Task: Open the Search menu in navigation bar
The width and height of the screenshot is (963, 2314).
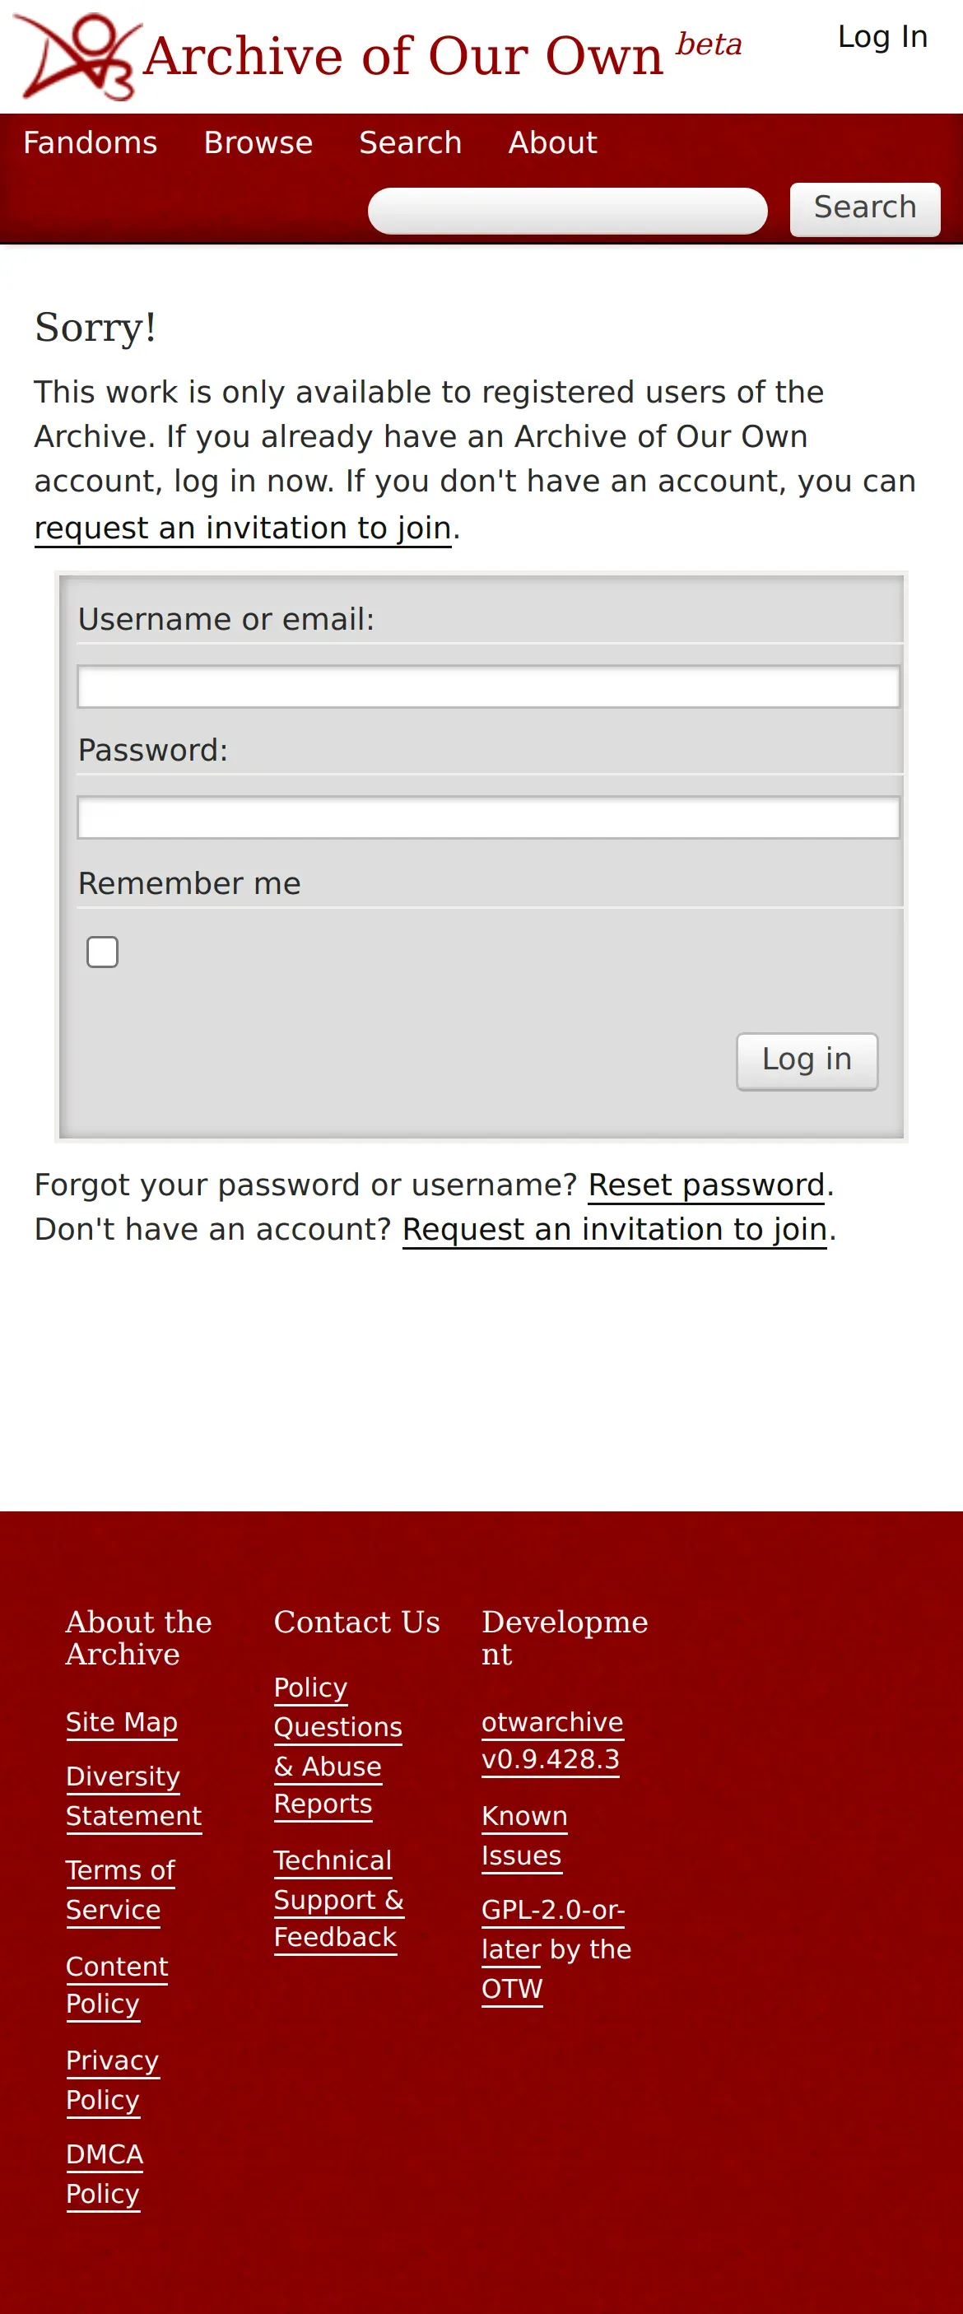Action: [411, 143]
